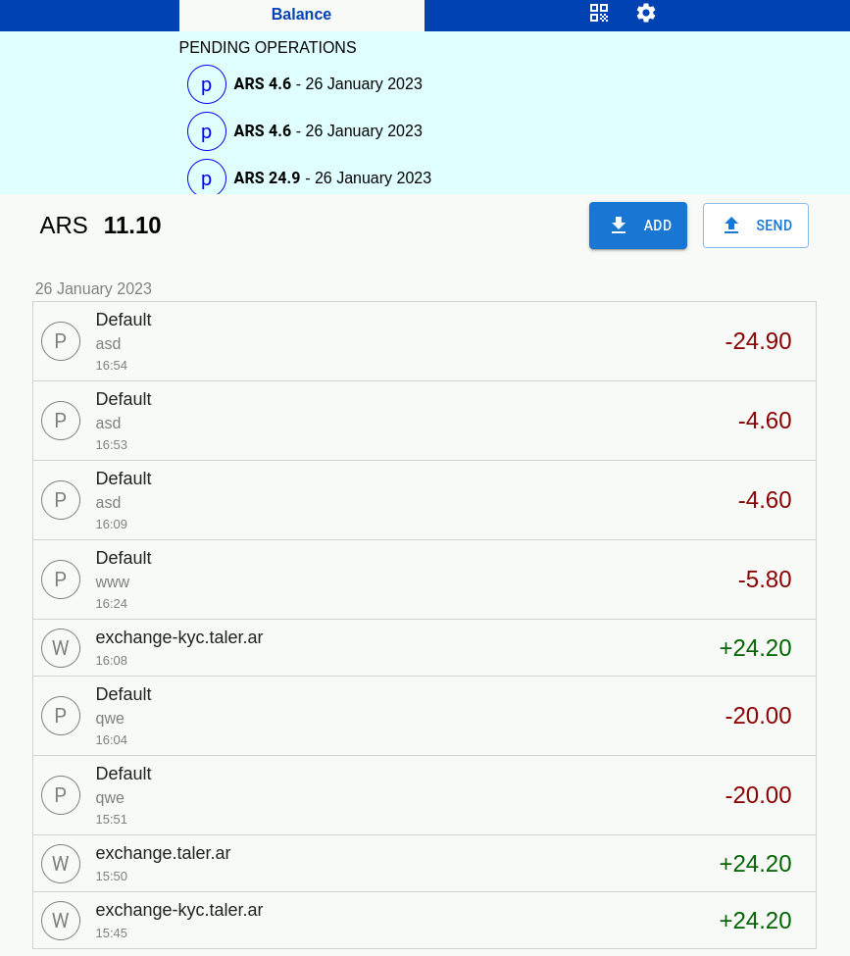
Task: Click the W icon for the 15:45 withdrawal
Action: pos(61,921)
